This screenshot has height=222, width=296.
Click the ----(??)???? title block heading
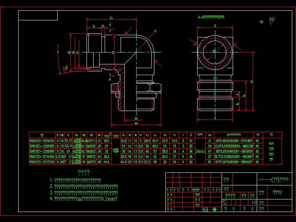tap(273, 179)
